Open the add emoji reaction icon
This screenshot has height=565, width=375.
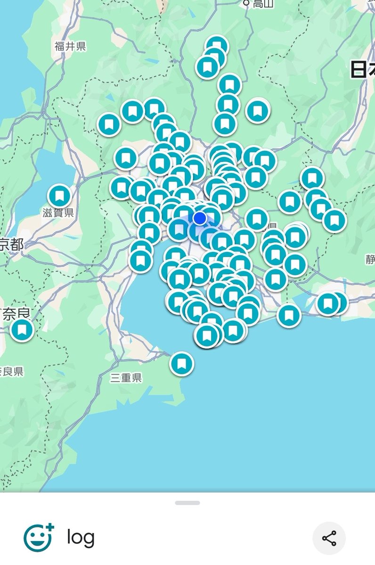point(39,538)
